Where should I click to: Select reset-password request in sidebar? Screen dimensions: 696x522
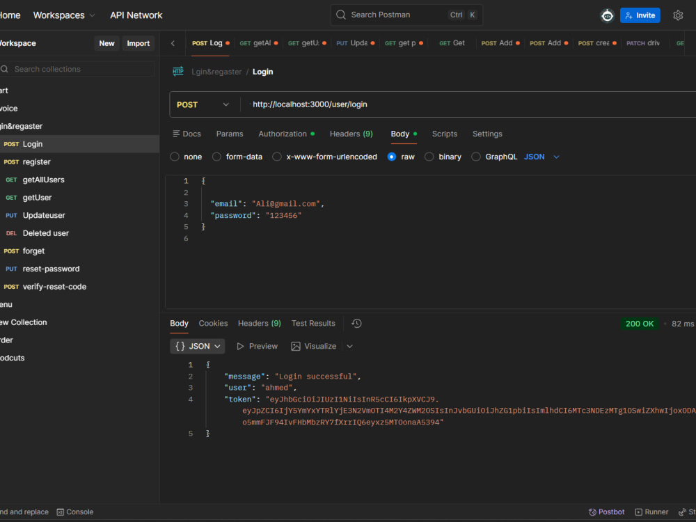[79, 269]
